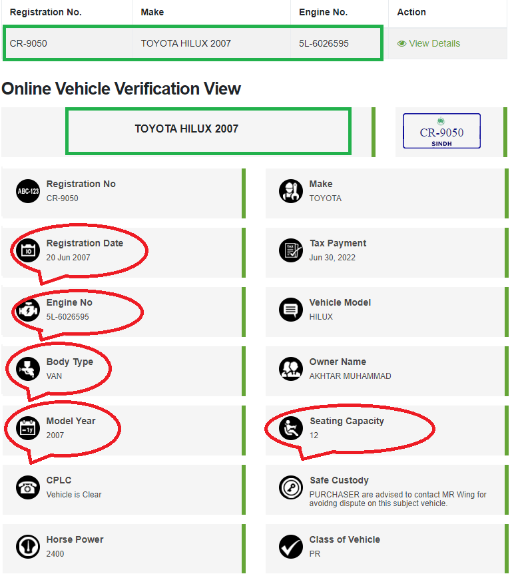Click the CPLC telephone icon
Screen dimensions: 516x576
(x=28, y=487)
